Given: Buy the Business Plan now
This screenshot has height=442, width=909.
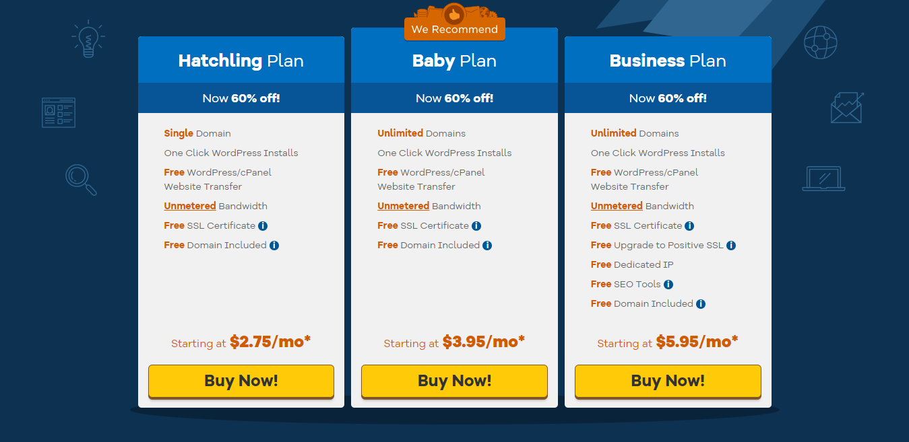Looking at the screenshot, I should point(668,381).
